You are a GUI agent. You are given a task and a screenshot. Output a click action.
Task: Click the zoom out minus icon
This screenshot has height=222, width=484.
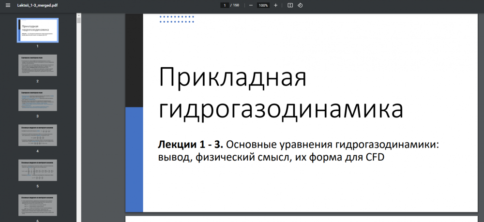(x=251, y=5)
